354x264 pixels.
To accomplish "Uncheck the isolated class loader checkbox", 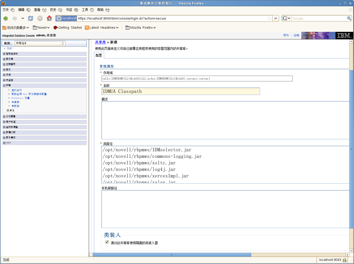I will 107,242.
